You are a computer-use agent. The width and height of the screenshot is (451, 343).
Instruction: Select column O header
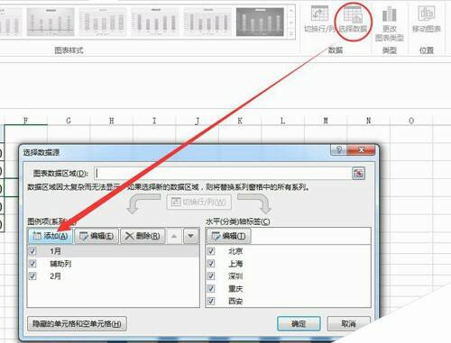pyautogui.click(x=411, y=121)
